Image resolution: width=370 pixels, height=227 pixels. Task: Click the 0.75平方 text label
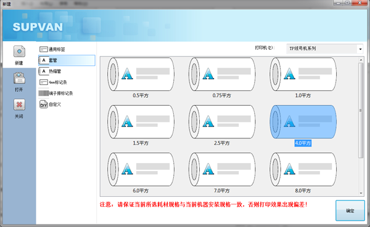[222, 95]
